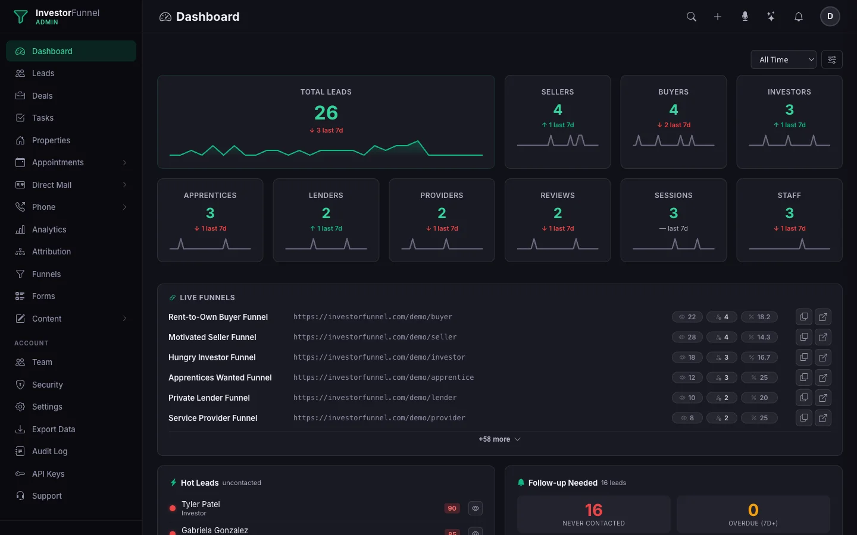Viewport: 857px width, 535px height.
Task: Copy the Private Lender Funnel link
Action: (x=804, y=398)
